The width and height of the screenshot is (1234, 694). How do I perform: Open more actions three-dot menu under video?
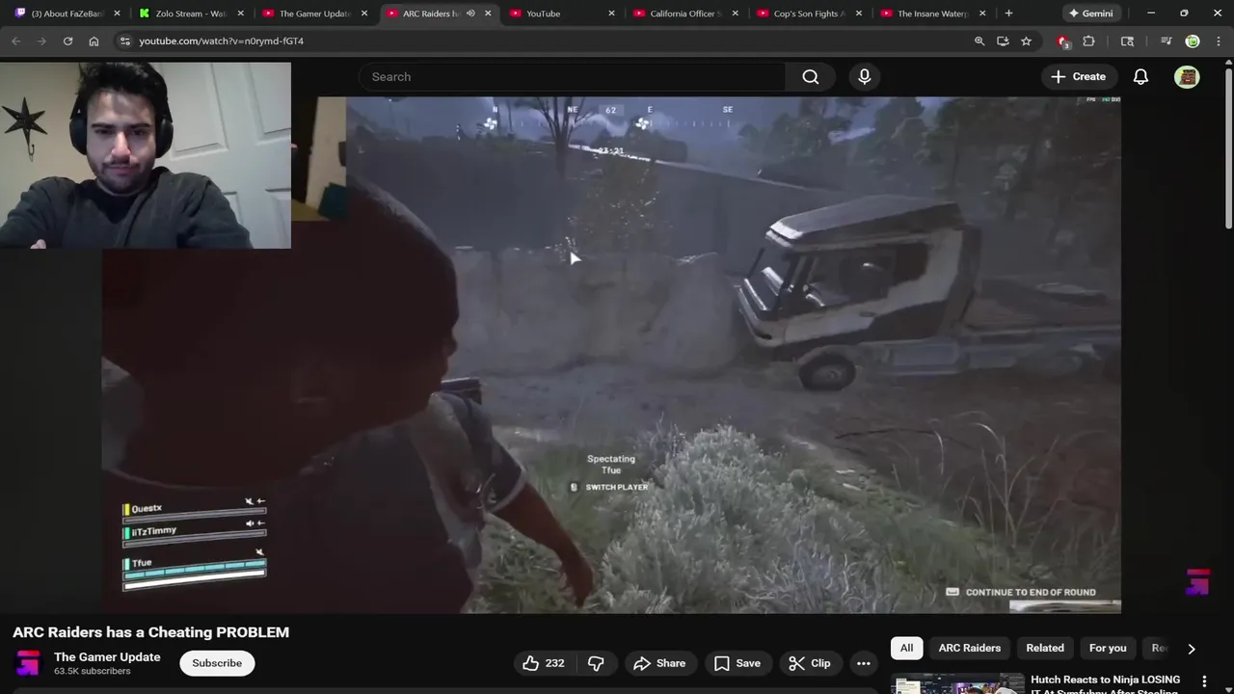click(x=864, y=663)
